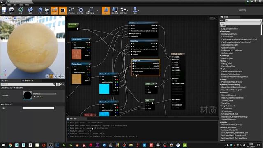Open the Perspective view mode dropdown
The width and height of the screenshot is (263, 148).
(x=8, y=18)
